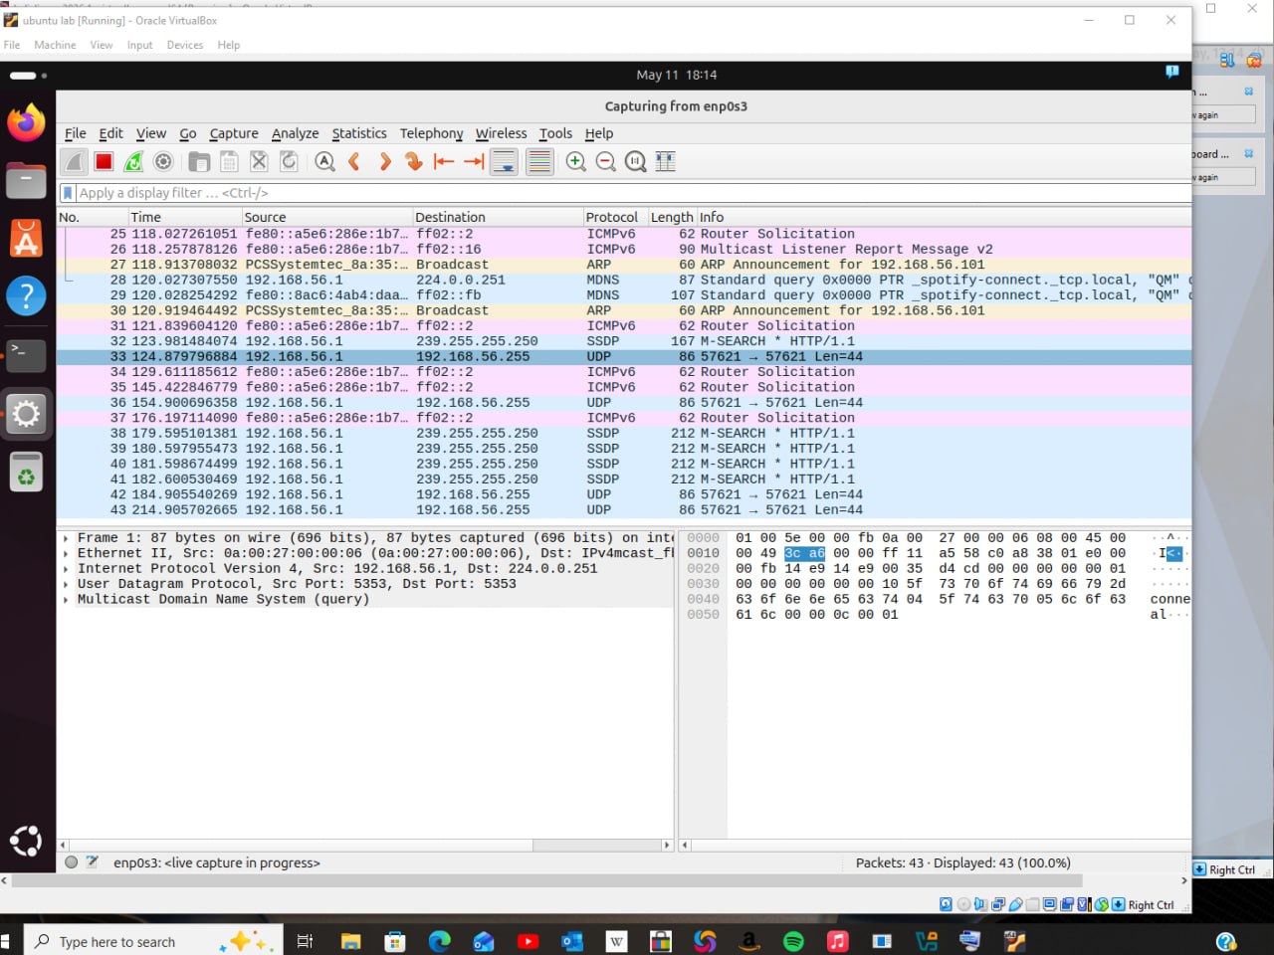
Task: Expand the Frame 1 details tree
Action: click(x=66, y=538)
